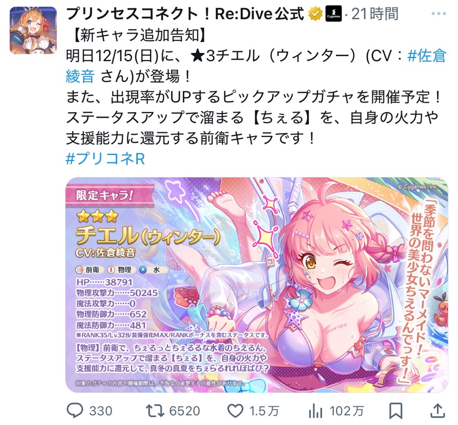Open the #プリコネR hashtag
The height and width of the screenshot is (425, 458).
click(x=105, y=159)
